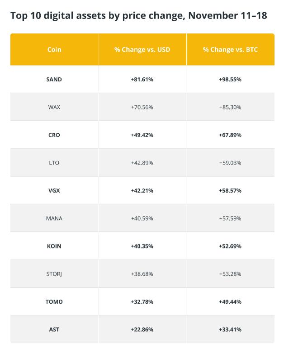Select the VGX coin cell
The image size is (284, 353).
coord(54,191)
